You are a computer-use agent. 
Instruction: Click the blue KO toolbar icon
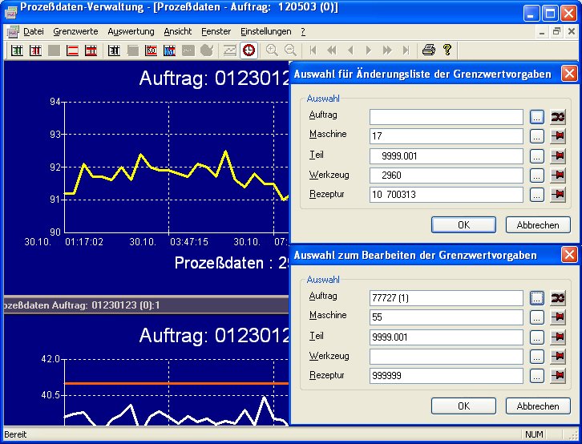[169, 50]
